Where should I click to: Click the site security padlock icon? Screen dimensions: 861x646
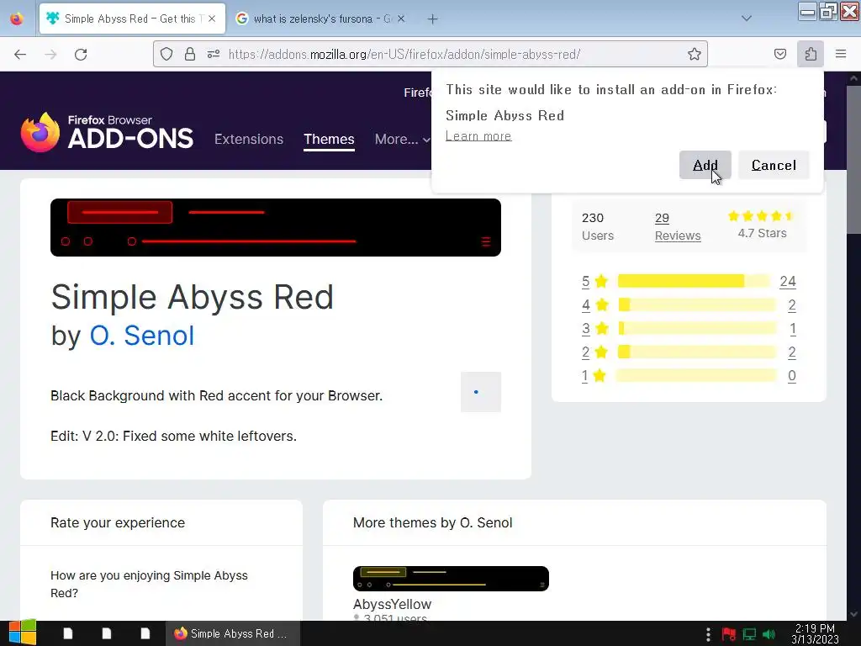[190, 54]
